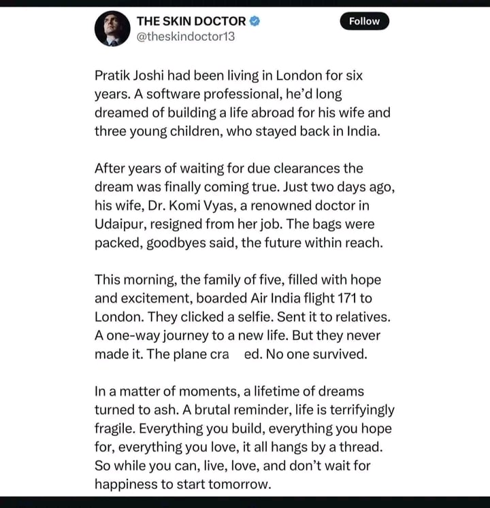Click the phrase "turned to ash"

[x=131, y=410]
